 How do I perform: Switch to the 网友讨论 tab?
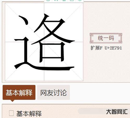(53, 92)
